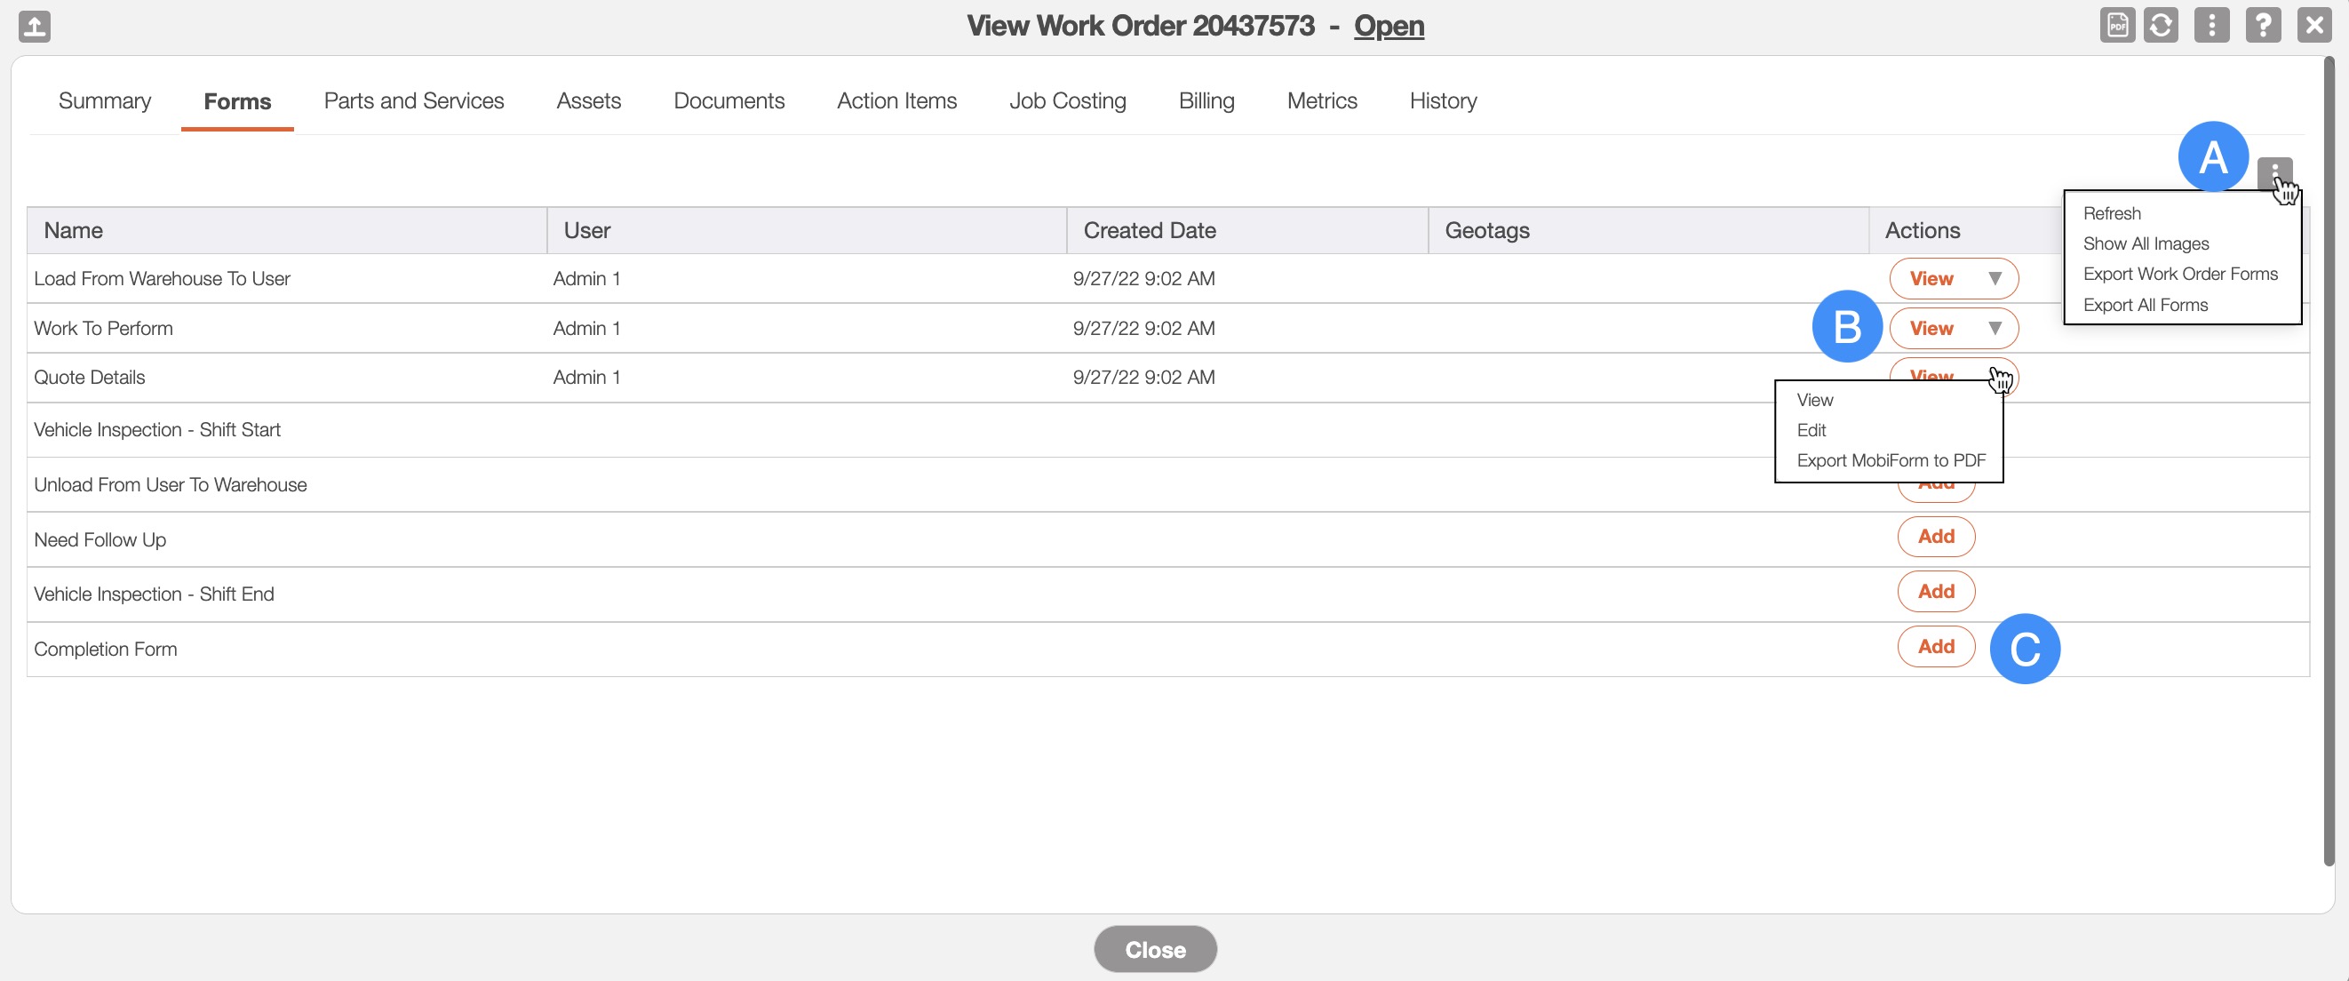Viewport: 2349px width, 981px height.
Task: Click the Forms tab three-dot options icon
Action: [x=2274, y=172]
